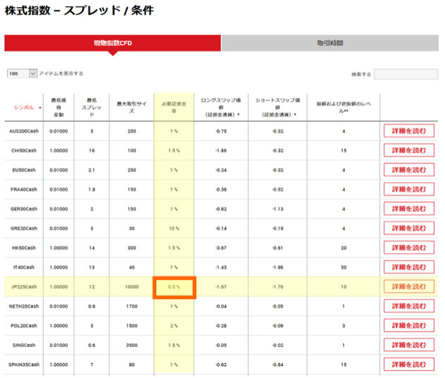Select the FRA40Cash symbol cell
The width and height of the screenshot is (445, 378).
click(x=24, y=189)
